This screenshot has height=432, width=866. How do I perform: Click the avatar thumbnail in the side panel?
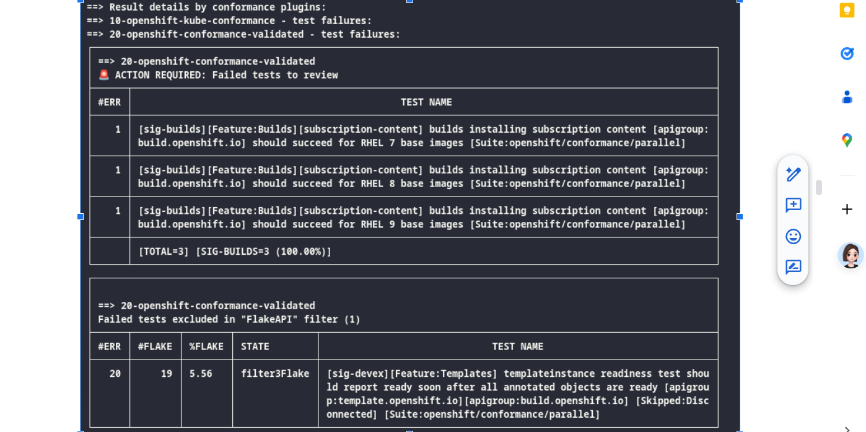(851, 255)
